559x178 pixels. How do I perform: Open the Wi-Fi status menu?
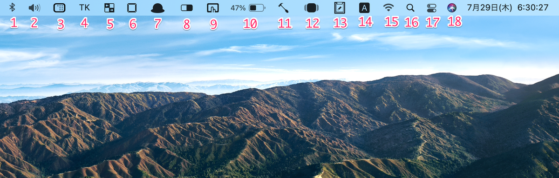point(388,8)
